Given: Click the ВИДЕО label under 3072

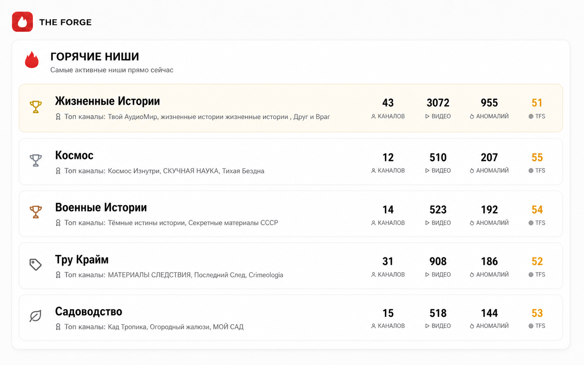Looking at the screenshot, I should 441,116.
